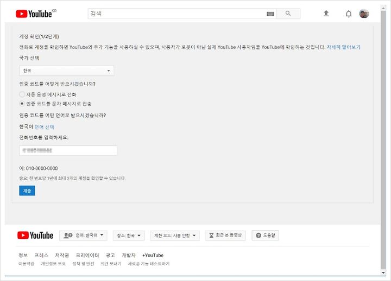Viewport: 391px width, 281px height.
Task: Open the 이용약관 terms link
Action: [26, 264]
